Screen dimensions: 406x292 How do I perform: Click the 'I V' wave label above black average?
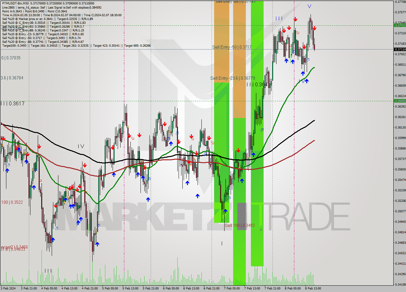pos(81,146)
